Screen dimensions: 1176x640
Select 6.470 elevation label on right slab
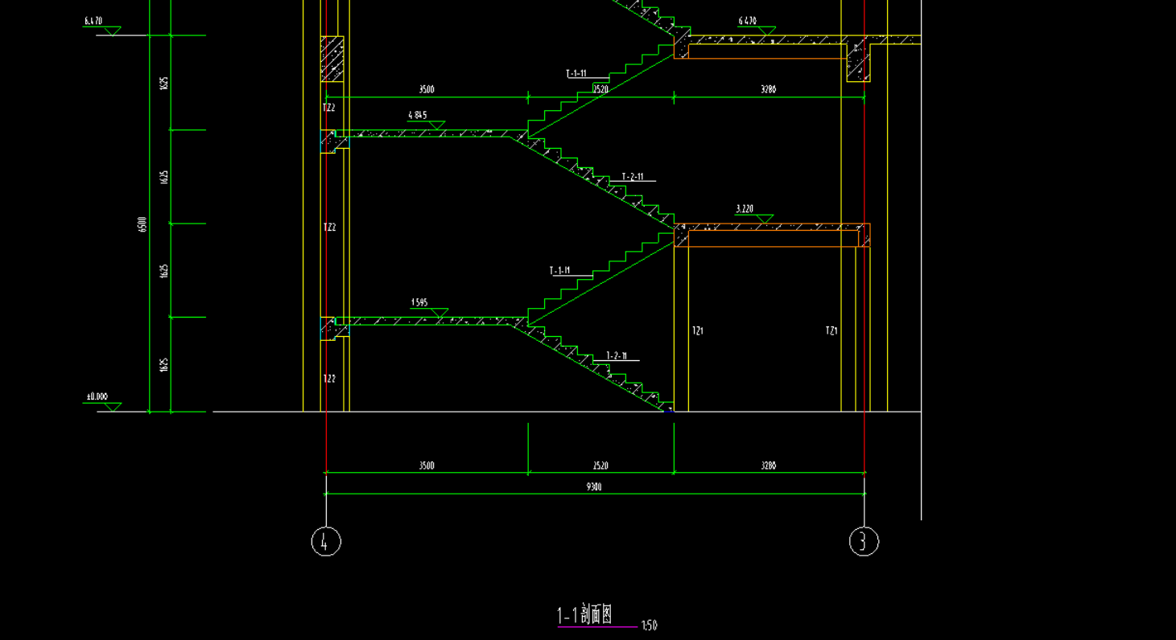click(748, 22)
